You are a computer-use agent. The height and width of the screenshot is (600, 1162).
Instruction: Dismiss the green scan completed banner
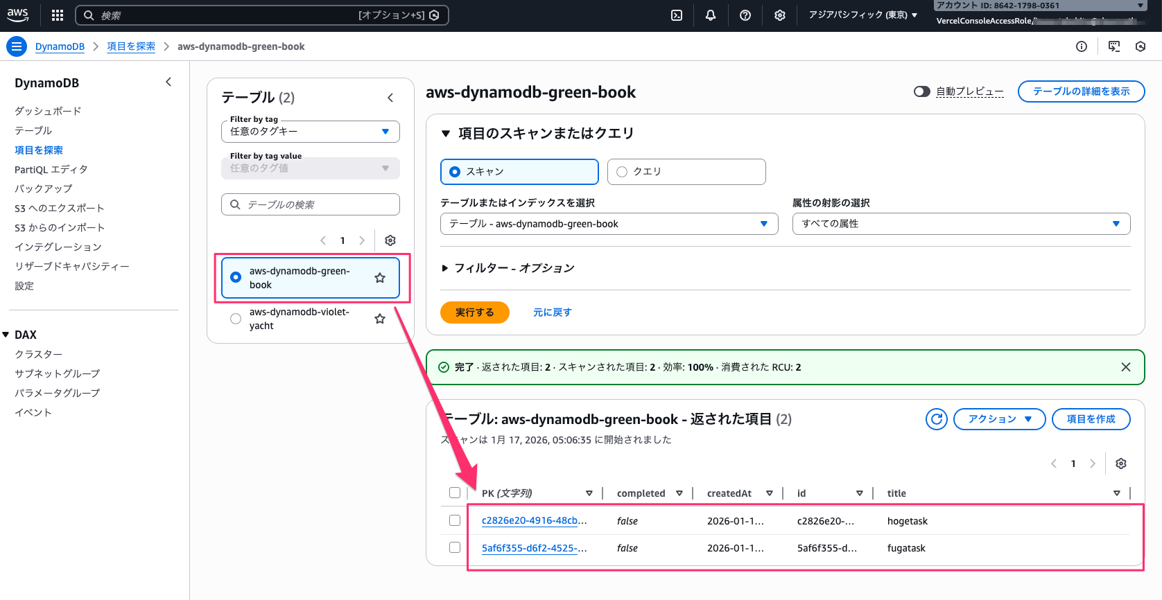pyautogui.click(x=1126, y=367)
